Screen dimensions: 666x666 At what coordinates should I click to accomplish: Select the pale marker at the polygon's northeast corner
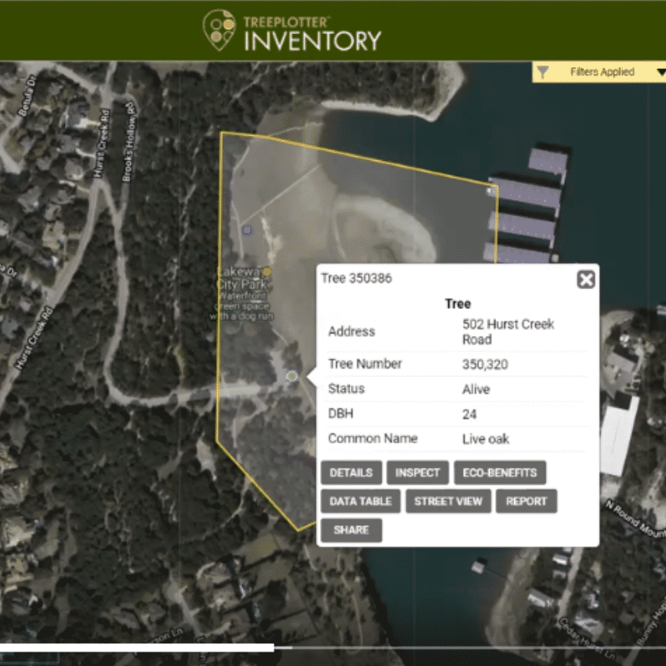(x=491, y=191)
